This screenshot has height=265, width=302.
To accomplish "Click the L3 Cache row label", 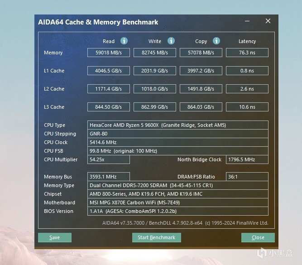I will (54, 107).
